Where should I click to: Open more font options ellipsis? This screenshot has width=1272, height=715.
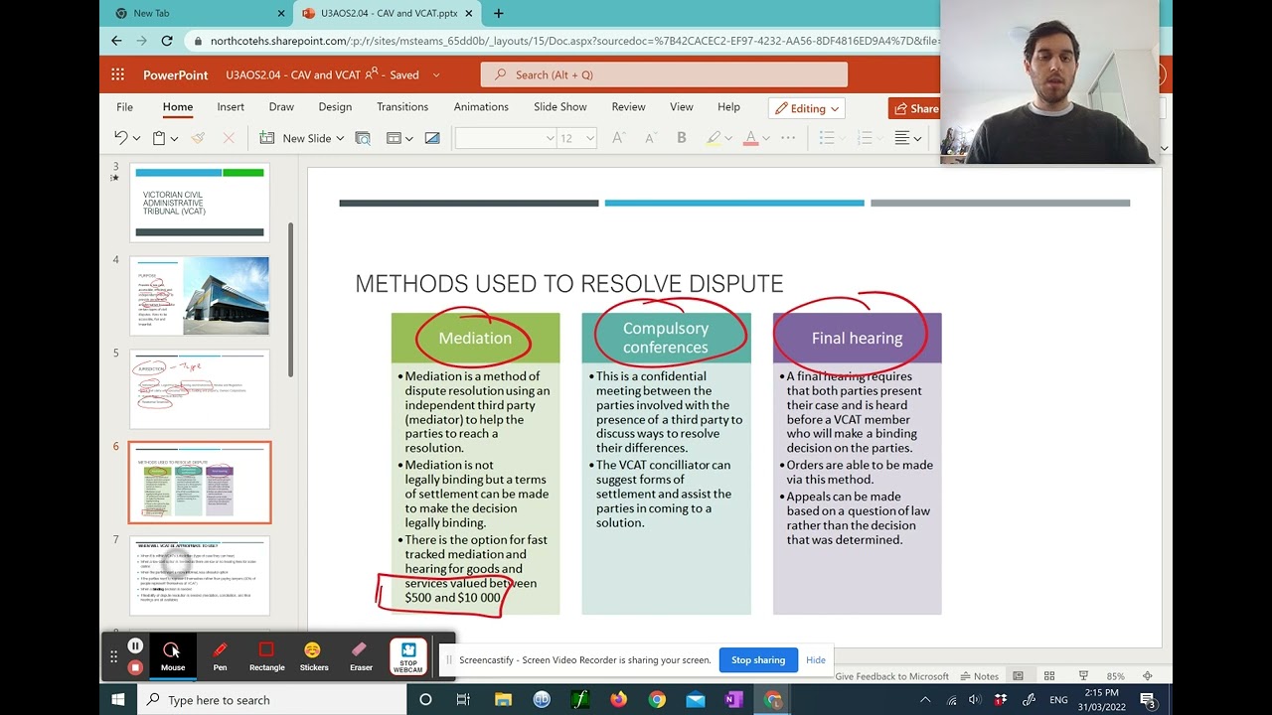click(x=788, y=138)
